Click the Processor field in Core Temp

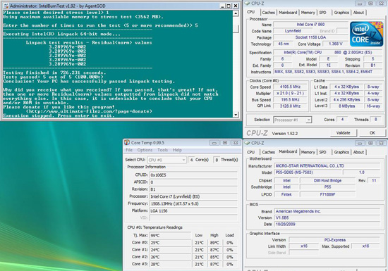pos(193,196)
